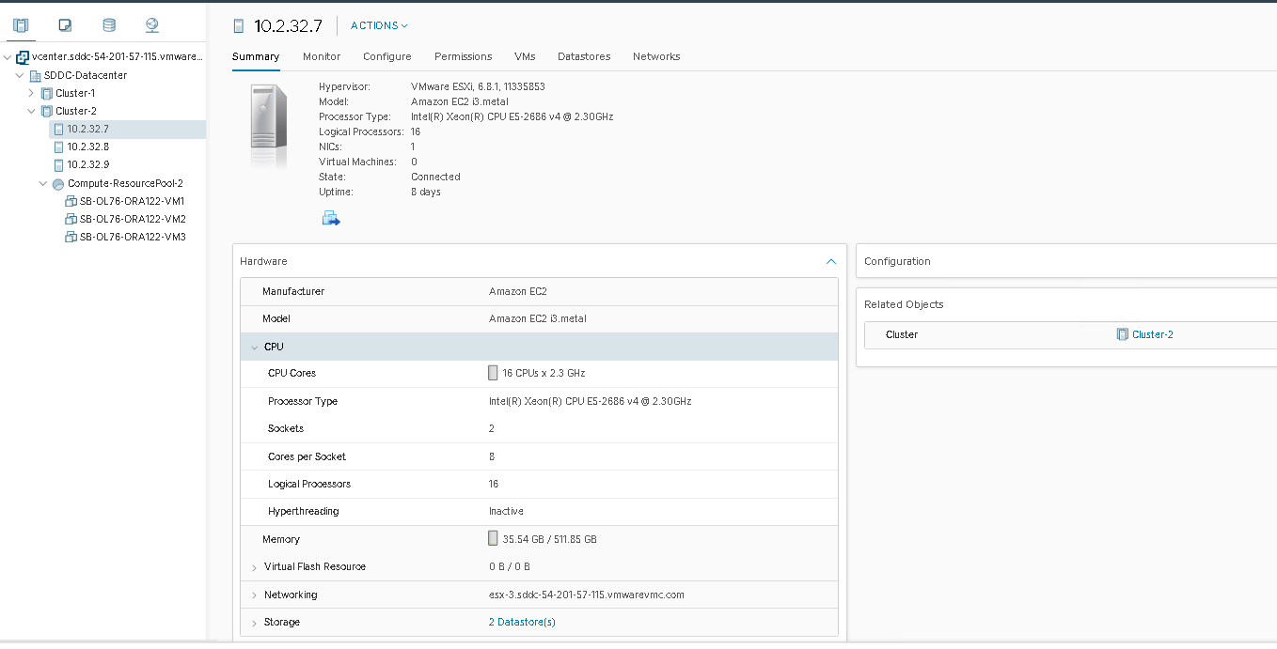
Task: Collapse the Hardware panel chevron
Action: pos(830,261)
